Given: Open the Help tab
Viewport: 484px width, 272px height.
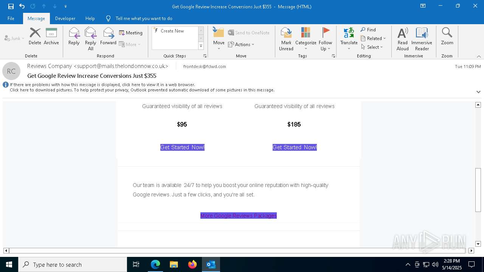Looking at the screenshot, I should coord(90,19).
